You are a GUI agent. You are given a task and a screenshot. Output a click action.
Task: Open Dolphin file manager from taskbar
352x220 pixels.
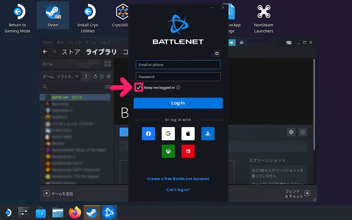point(58,212)
